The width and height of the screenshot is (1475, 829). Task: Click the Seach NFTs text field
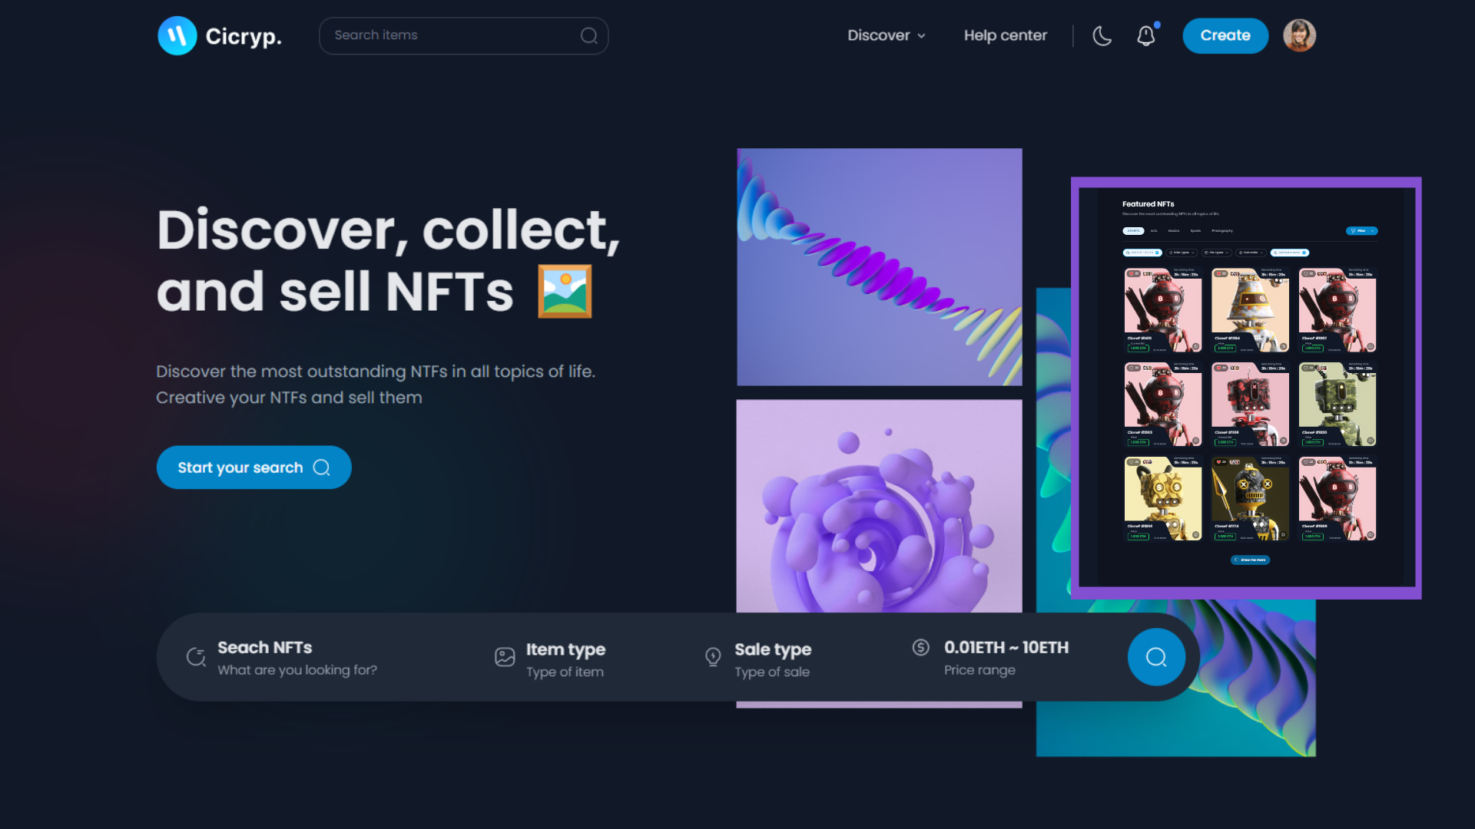pyautogui.click(x=297, y=658)
